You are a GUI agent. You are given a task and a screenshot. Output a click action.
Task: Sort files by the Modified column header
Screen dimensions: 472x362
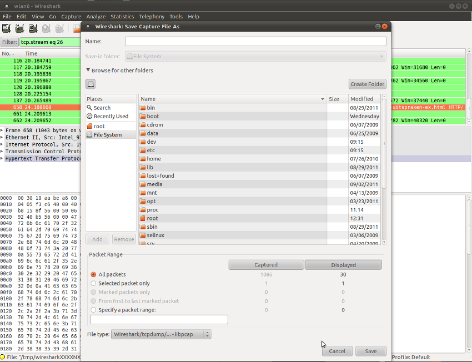[x=364, y=99]
